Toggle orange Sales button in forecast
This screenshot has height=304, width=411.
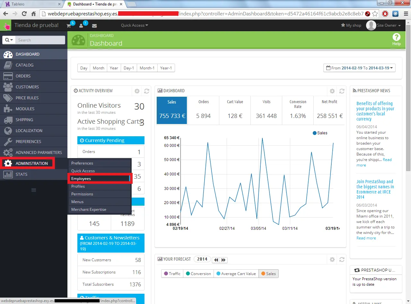(268, 273)
